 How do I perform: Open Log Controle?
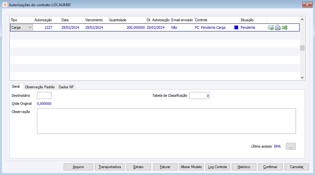(218, 167)
